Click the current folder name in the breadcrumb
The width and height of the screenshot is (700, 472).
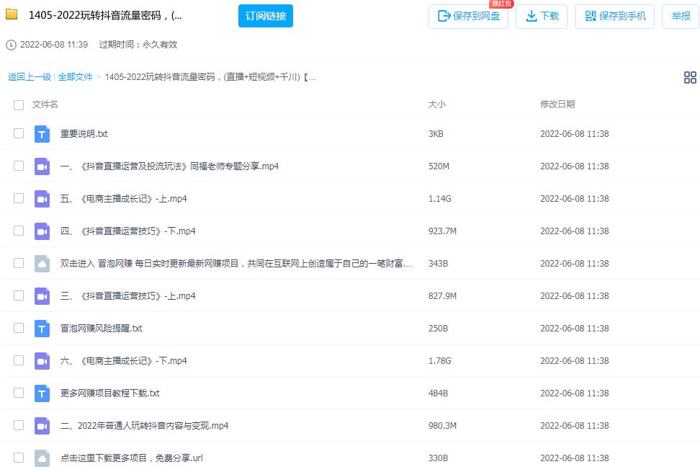pyautogui.click(x=210, y=77)
